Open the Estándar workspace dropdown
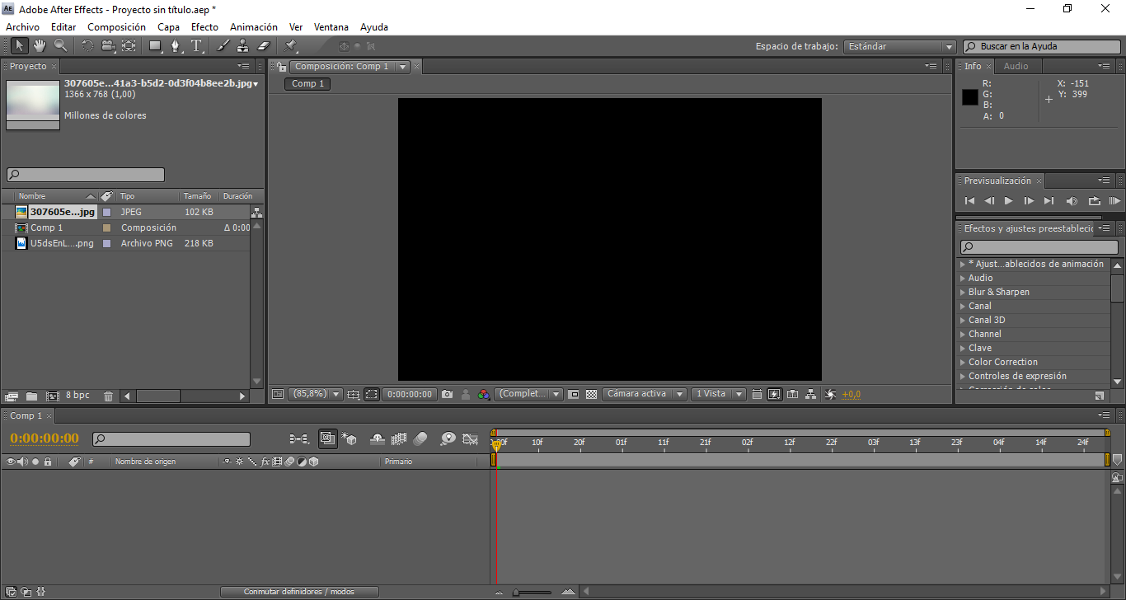 899,47
